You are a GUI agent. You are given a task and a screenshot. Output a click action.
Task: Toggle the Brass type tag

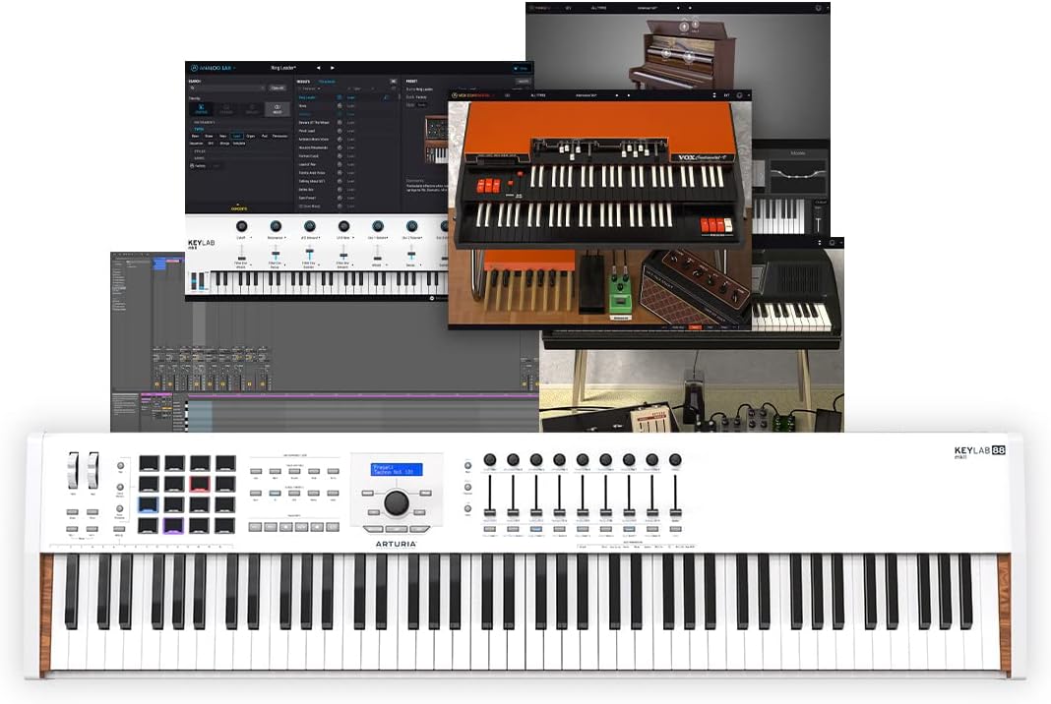click(x=210, y=136)
